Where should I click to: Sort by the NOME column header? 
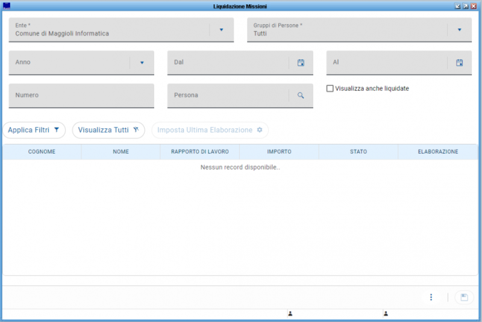(121, 152)
